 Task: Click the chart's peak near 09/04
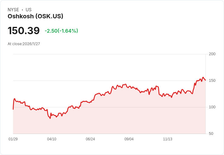coord(125,84)
